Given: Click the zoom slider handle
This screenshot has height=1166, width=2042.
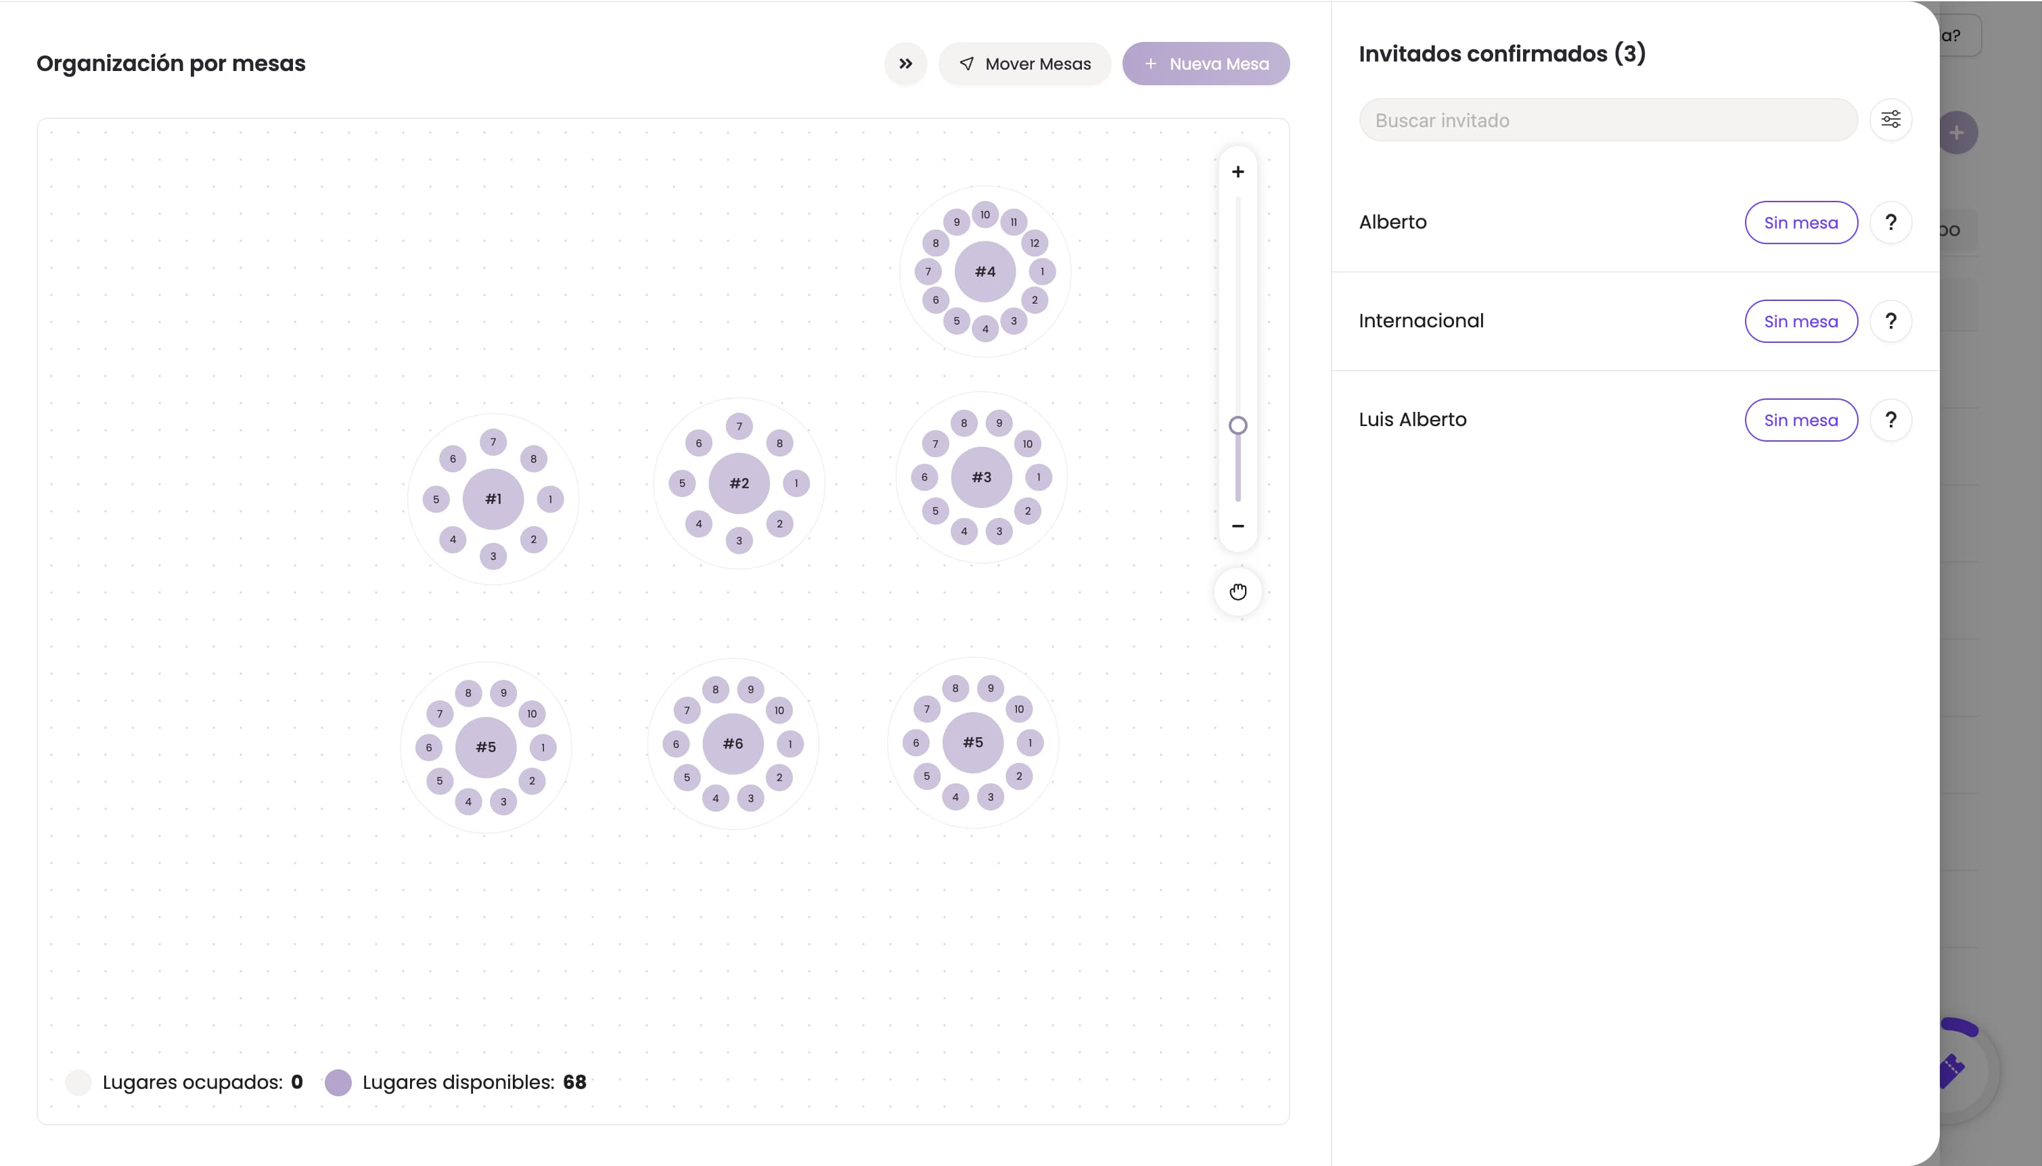Looking at the screenshot, I should pos(1238,425).
